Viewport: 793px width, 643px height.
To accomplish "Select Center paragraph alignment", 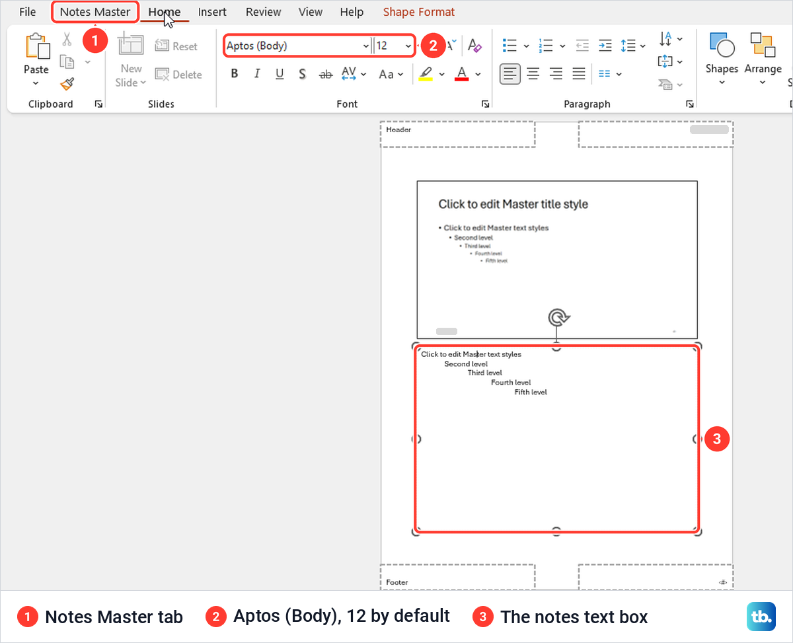I will pyautogui.click(x=533, y=74).
